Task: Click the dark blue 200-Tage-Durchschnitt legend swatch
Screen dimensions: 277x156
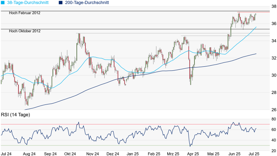Action: 60,3
